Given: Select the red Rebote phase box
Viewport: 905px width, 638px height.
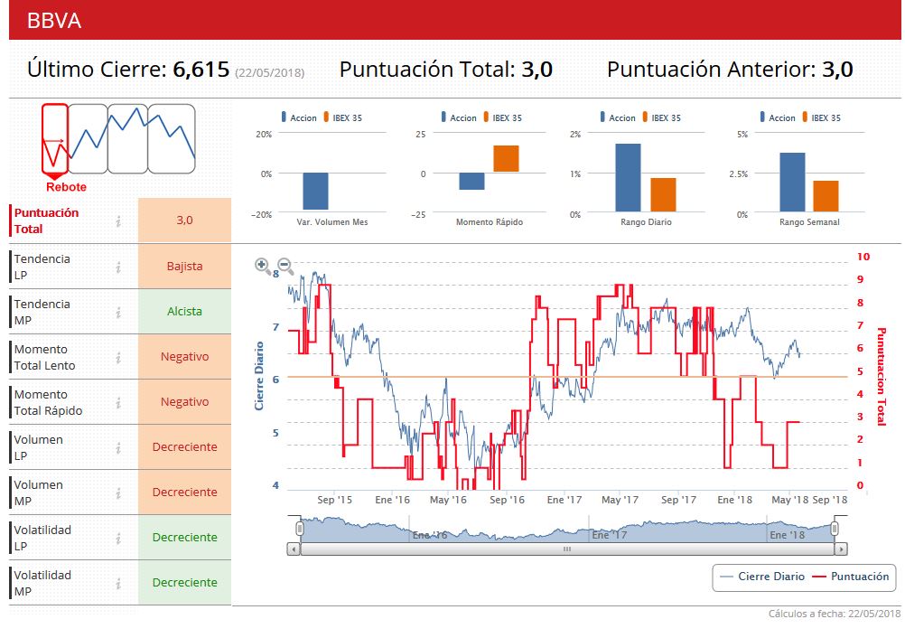Looking at the screenshot, I should pyautogui.click(x=55, y=138).
